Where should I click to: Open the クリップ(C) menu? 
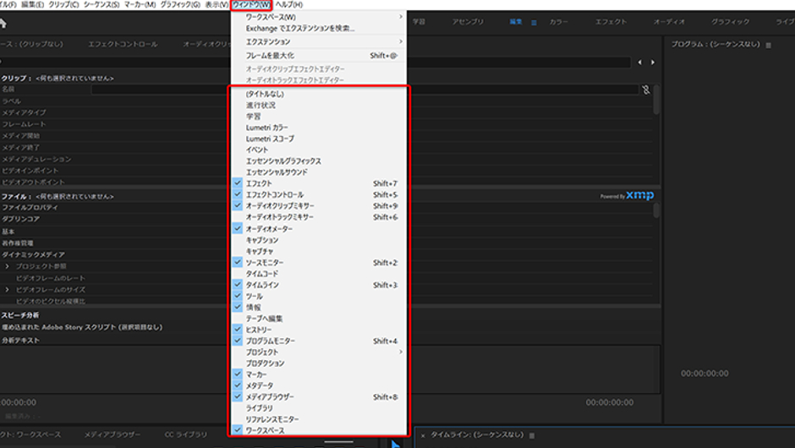(63, 4)
